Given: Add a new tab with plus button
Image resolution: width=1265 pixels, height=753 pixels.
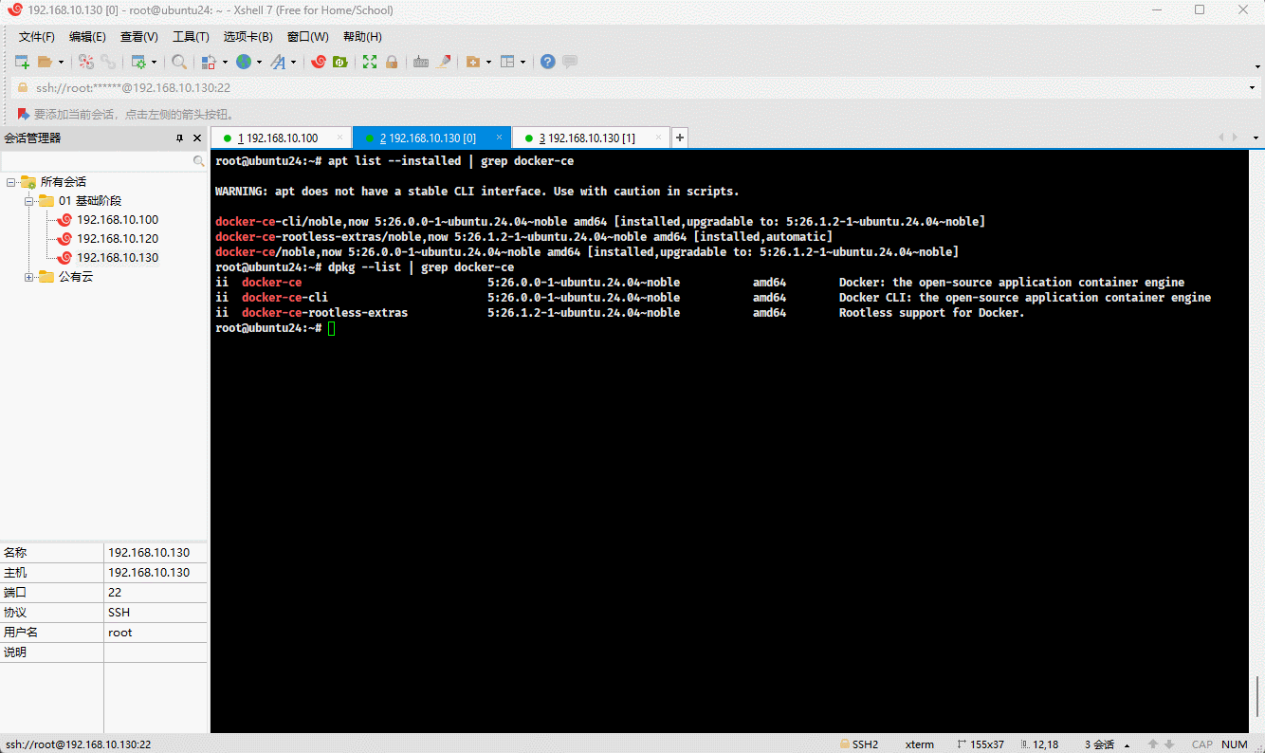Looking at the screenshot, I should tap(680, 138).
